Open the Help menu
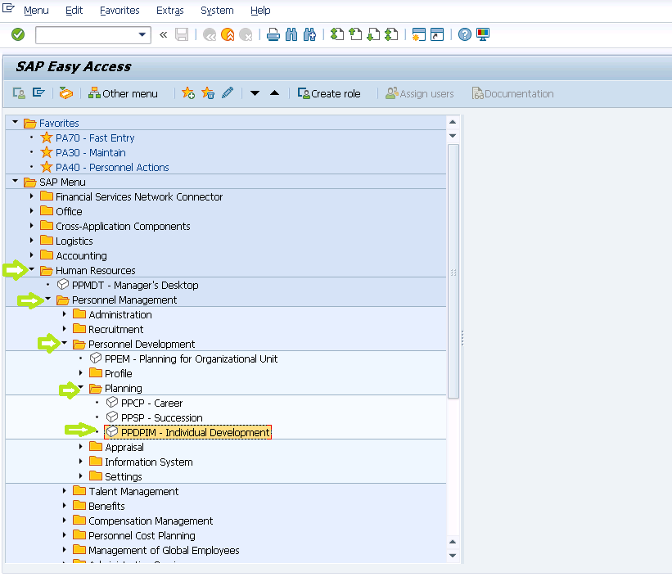Image resolution: width=672 pixels, height=577 pixels. point(260,11)
